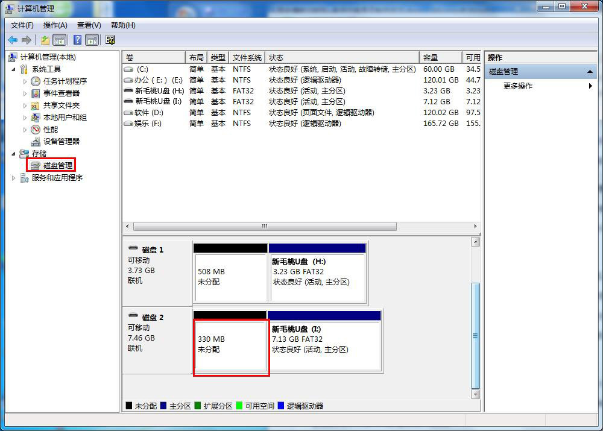Click the disk view scroll down arrow
Image resolution: width=603 pixels, height=431 pixels.
pos(476,394)
